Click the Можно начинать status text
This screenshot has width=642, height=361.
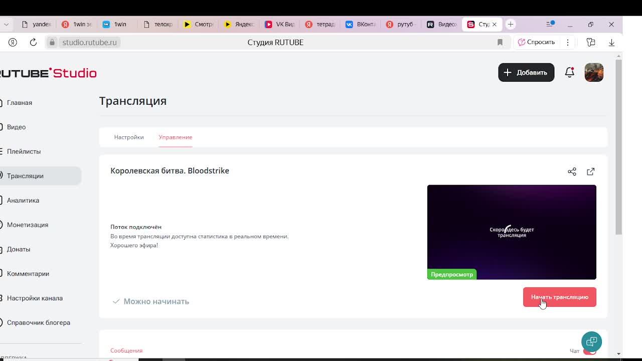click(156, 301)
